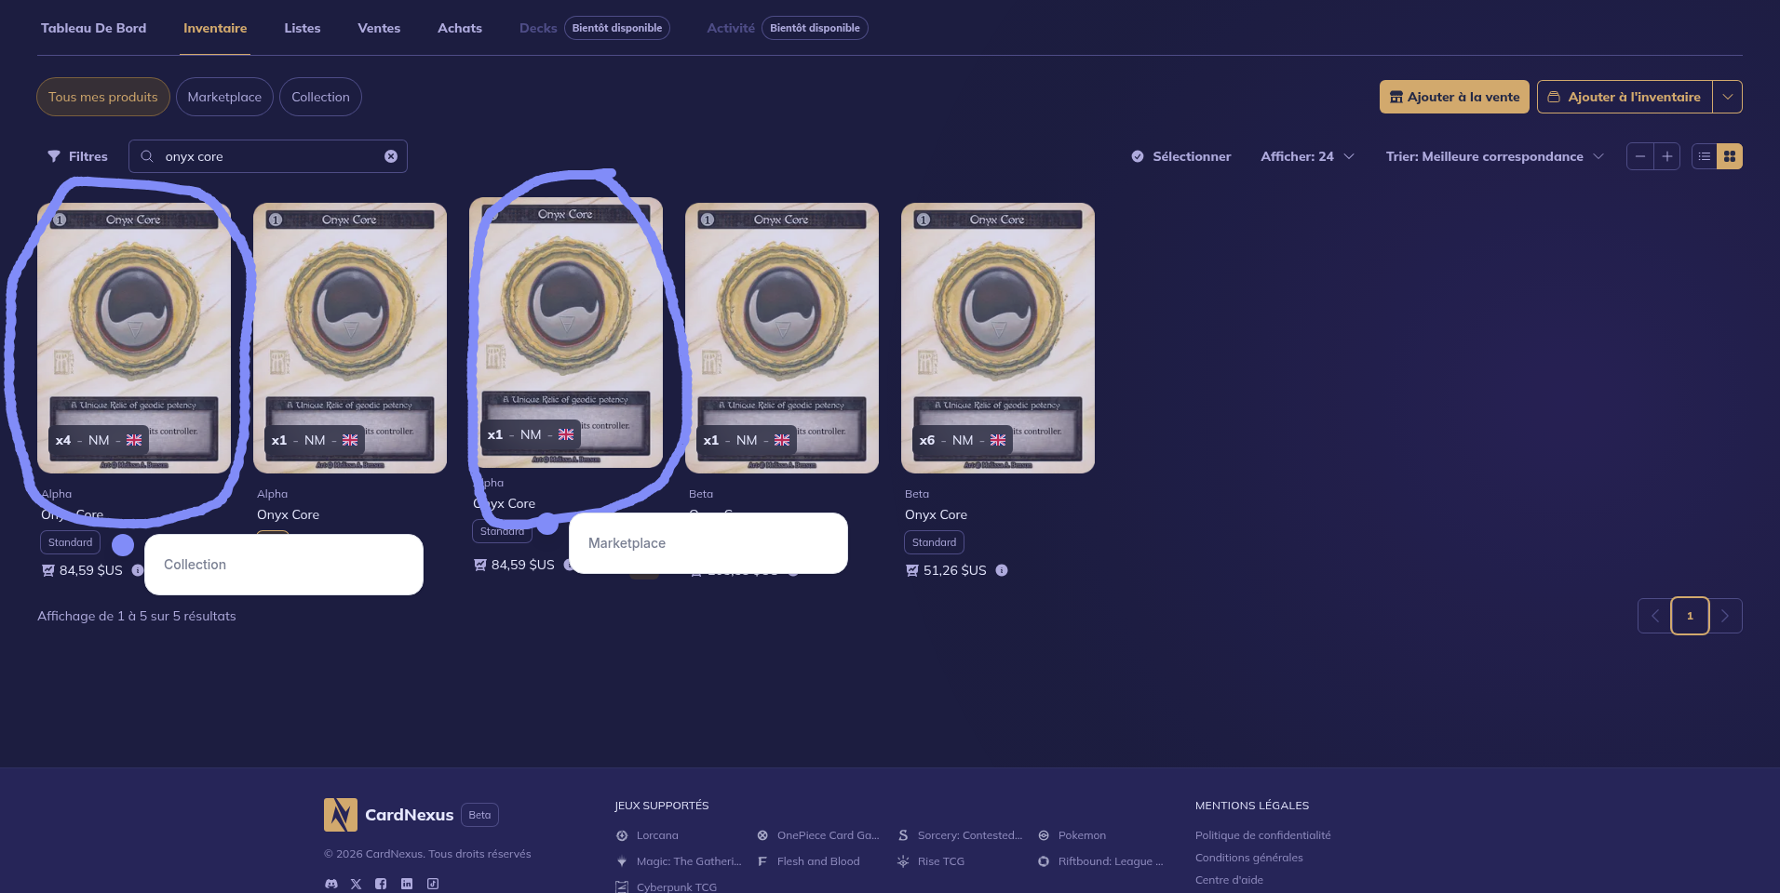Clear the onyx core search text

pos(391,156)
